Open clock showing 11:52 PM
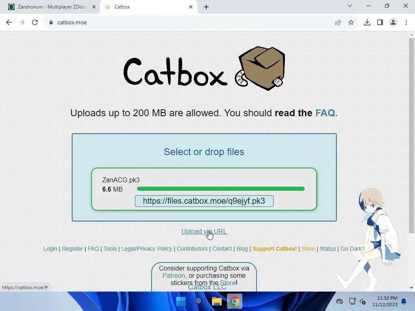Screen dimensions: 415x311 coord(385,301)
